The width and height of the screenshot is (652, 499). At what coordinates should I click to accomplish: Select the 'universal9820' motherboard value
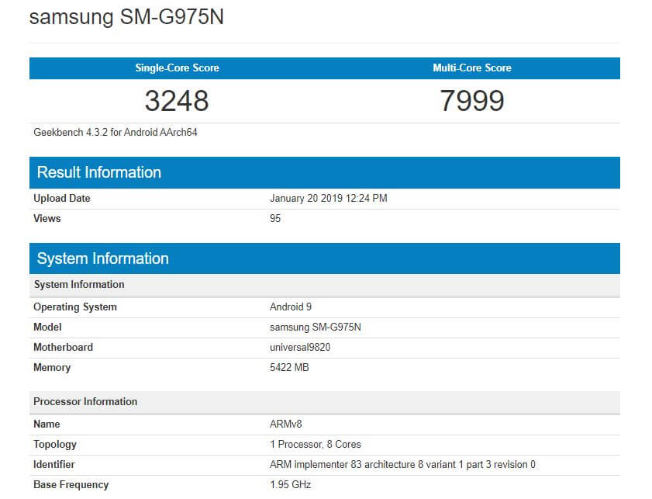(x=300, y=347)
